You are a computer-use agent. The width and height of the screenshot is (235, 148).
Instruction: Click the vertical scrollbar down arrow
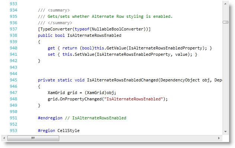[225, 132]
